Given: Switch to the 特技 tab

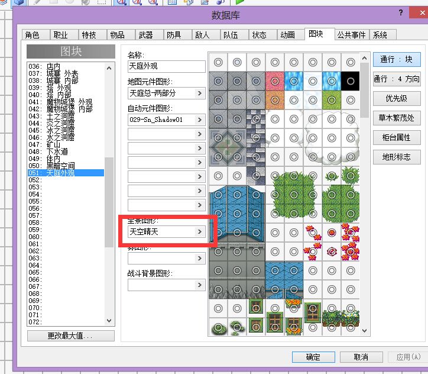Looking at the screenshot, I should tap(93, 35).
